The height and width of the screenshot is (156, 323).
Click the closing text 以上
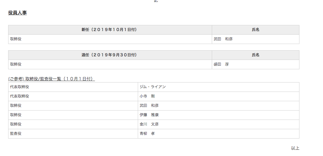click(295, 148)
